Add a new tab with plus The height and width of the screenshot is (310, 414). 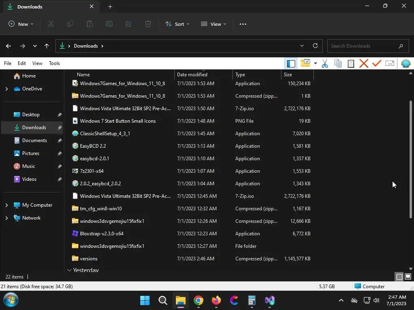(x=110, y=7)
